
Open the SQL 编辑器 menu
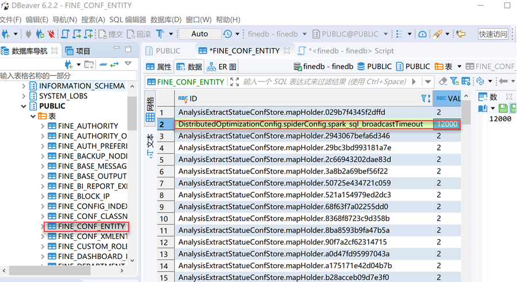pos(128,20)
